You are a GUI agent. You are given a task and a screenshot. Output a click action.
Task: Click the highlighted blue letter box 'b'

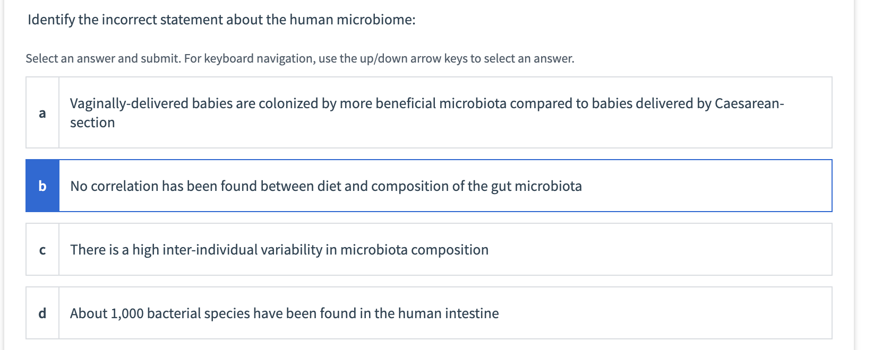(42, 186)
